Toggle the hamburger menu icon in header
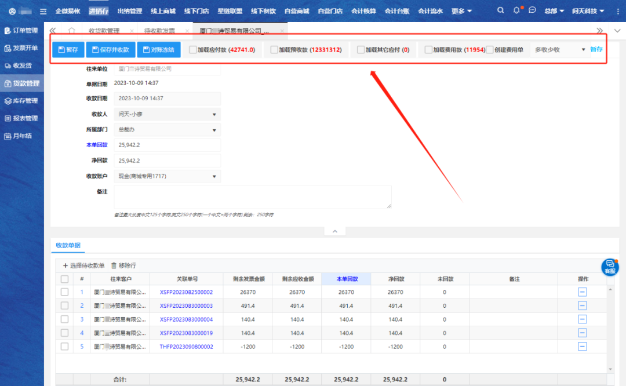Image resolution: width=626 pixels, height=386 pixels. (x=42, y=12)
